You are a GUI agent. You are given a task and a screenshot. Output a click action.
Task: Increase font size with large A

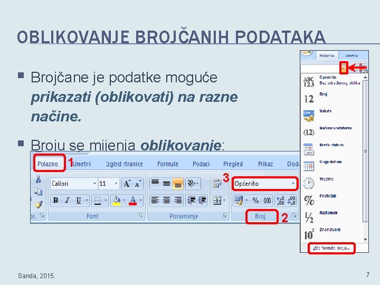pos(127,184)
